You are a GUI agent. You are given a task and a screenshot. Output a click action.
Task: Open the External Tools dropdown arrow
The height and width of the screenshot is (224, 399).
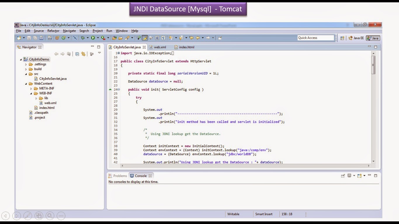pos(108,38)
